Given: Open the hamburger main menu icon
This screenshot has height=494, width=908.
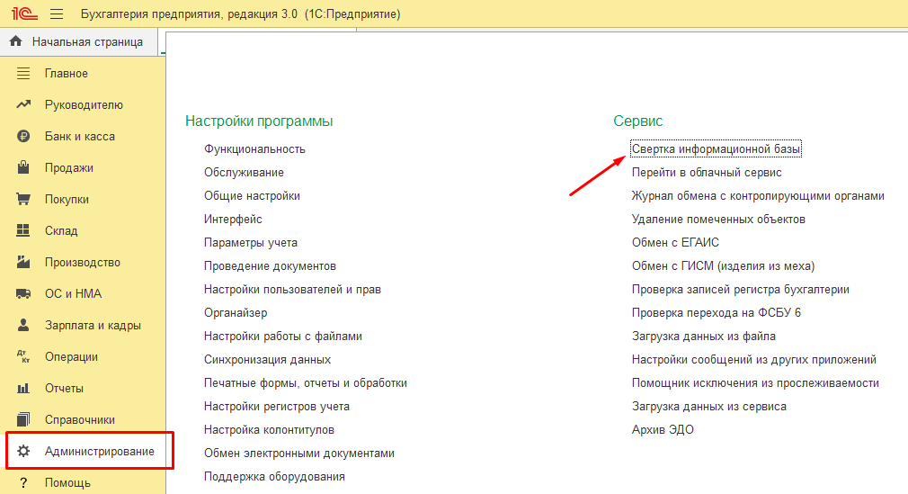Looking at the screenshot, I should (57, 13).
